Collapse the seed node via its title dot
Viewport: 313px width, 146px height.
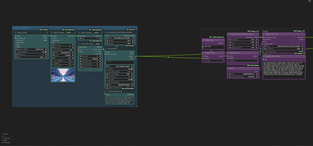[x=228, y=69]
